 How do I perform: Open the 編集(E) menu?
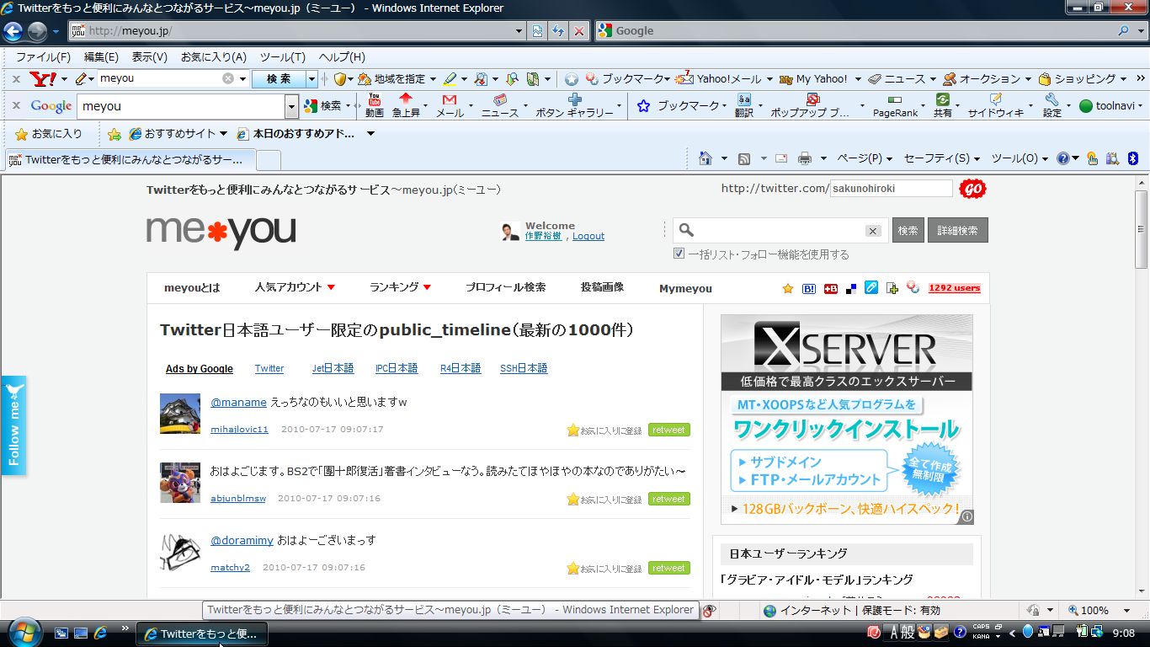click(101, 57)
